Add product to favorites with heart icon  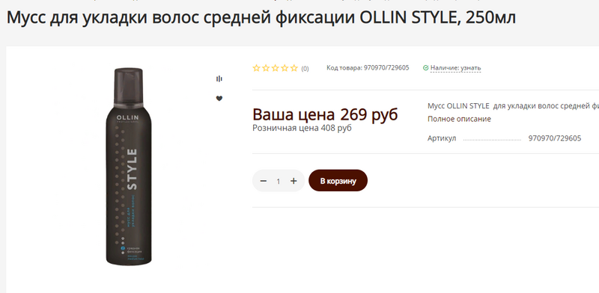coord(219,99)
